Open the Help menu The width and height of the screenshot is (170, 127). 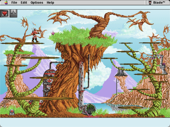(x=50, y=2)
